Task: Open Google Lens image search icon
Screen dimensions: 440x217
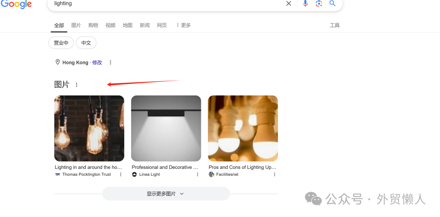Action: tap(319, 3)
